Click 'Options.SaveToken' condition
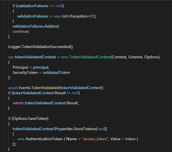Screen dimensions: 172x152 (x=30, y=118)
